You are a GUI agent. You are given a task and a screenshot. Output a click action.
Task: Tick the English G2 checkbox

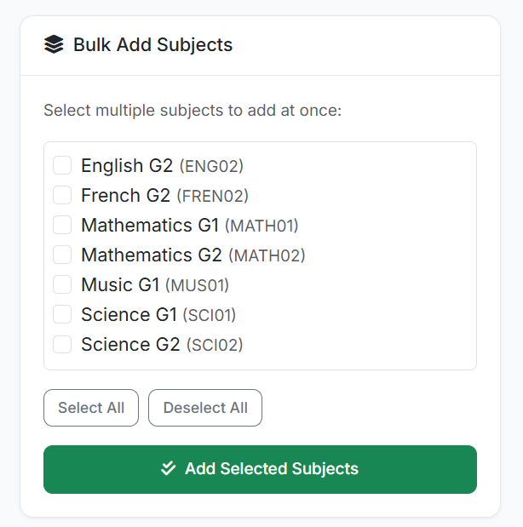(x=62, y=165)
